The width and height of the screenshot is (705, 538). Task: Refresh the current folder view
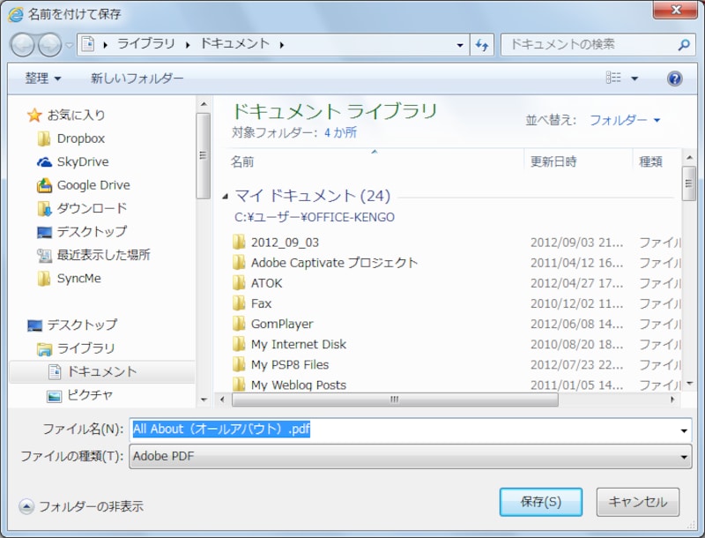(483, 44)
